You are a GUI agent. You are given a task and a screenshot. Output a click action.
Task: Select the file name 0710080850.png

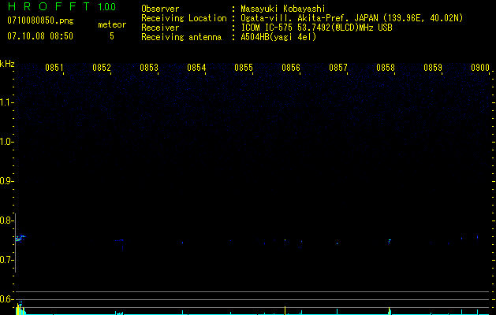click(x=40, y=20)
